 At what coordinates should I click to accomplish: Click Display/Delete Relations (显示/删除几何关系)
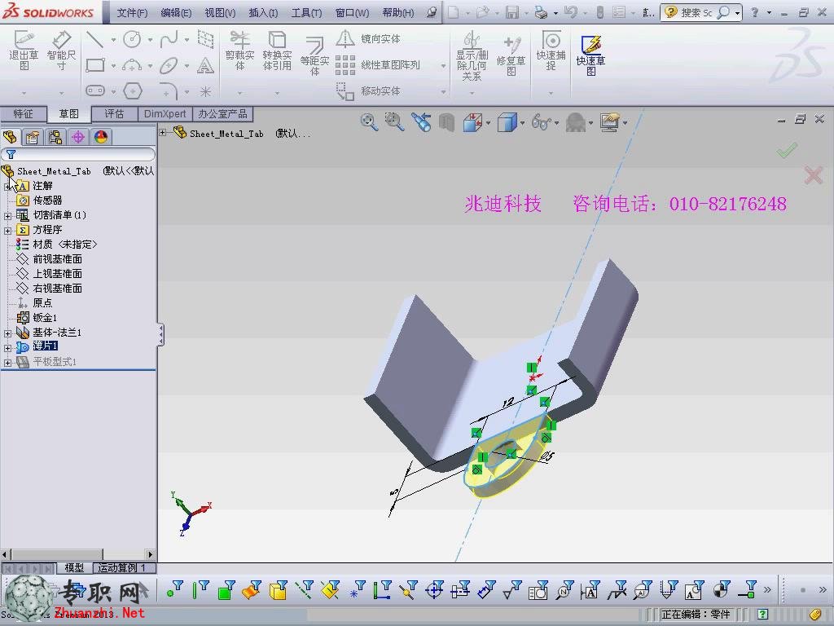tap(472, 55)
